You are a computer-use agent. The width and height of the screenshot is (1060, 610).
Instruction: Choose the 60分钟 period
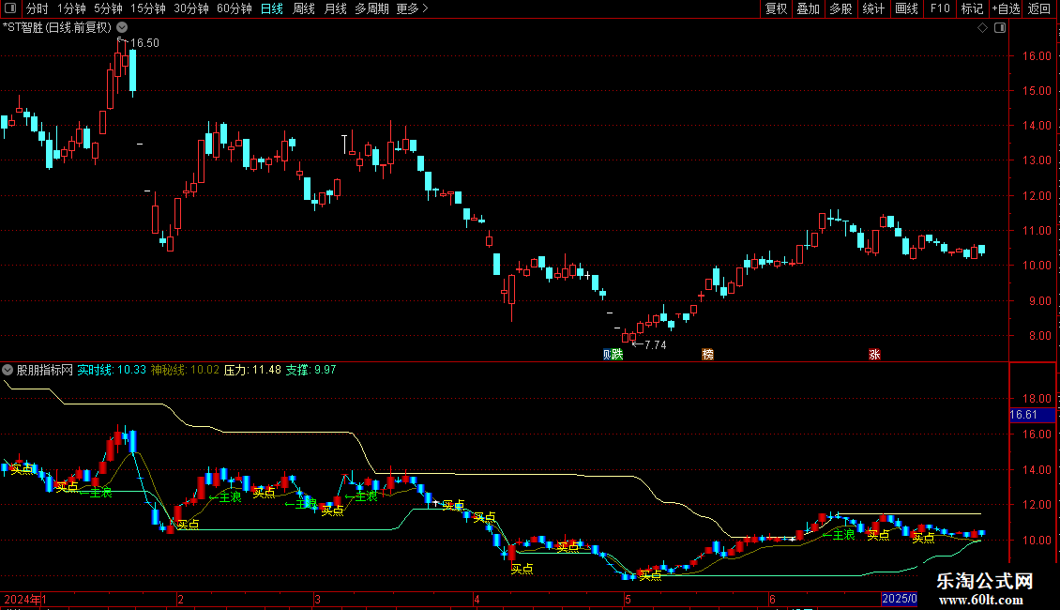click(x=235, y=8)
